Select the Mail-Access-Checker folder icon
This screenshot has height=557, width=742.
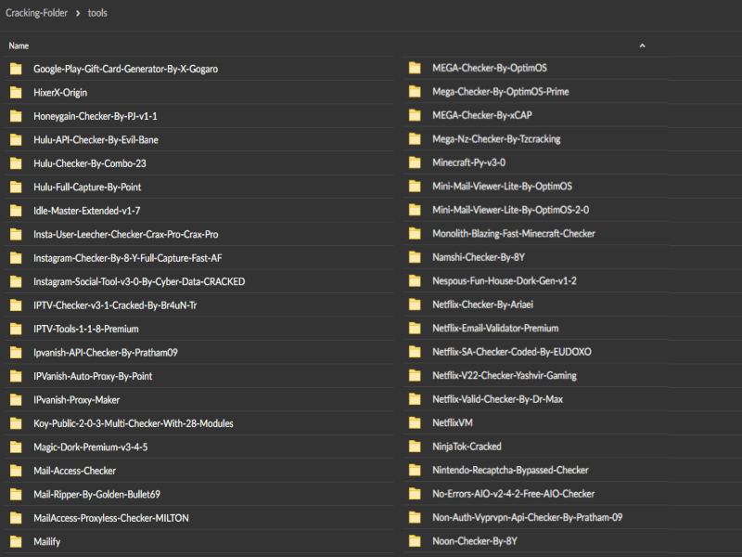[16, 471]
